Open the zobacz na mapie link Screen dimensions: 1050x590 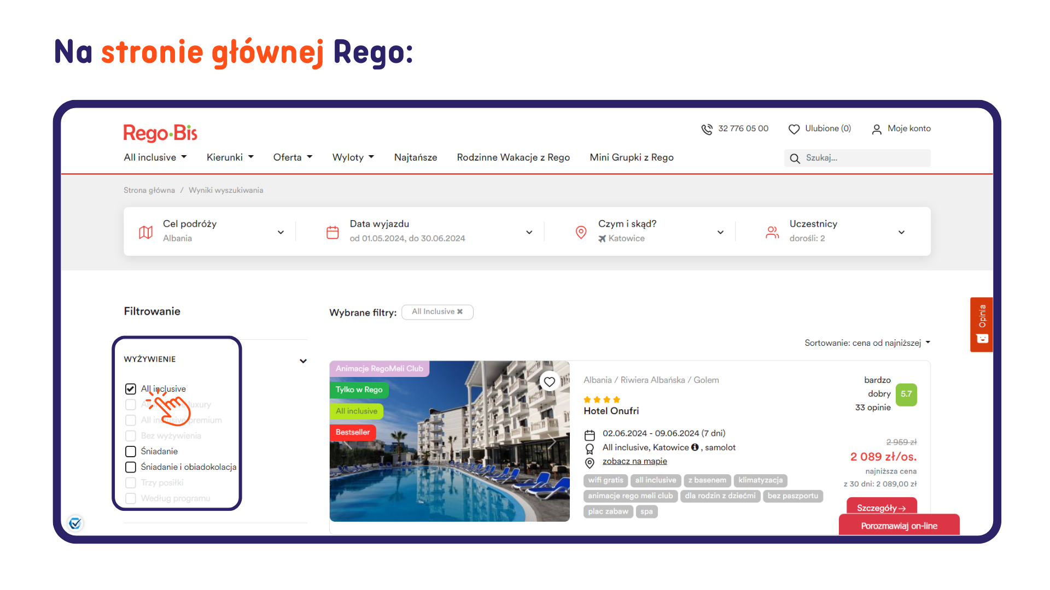[x=635, y=461]
